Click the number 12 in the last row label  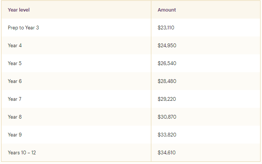coord(34,152)
